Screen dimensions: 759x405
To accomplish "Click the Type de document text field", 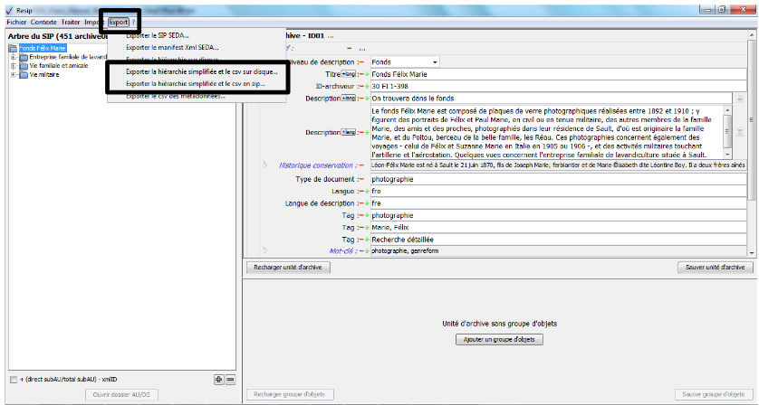I will (557, 179).
